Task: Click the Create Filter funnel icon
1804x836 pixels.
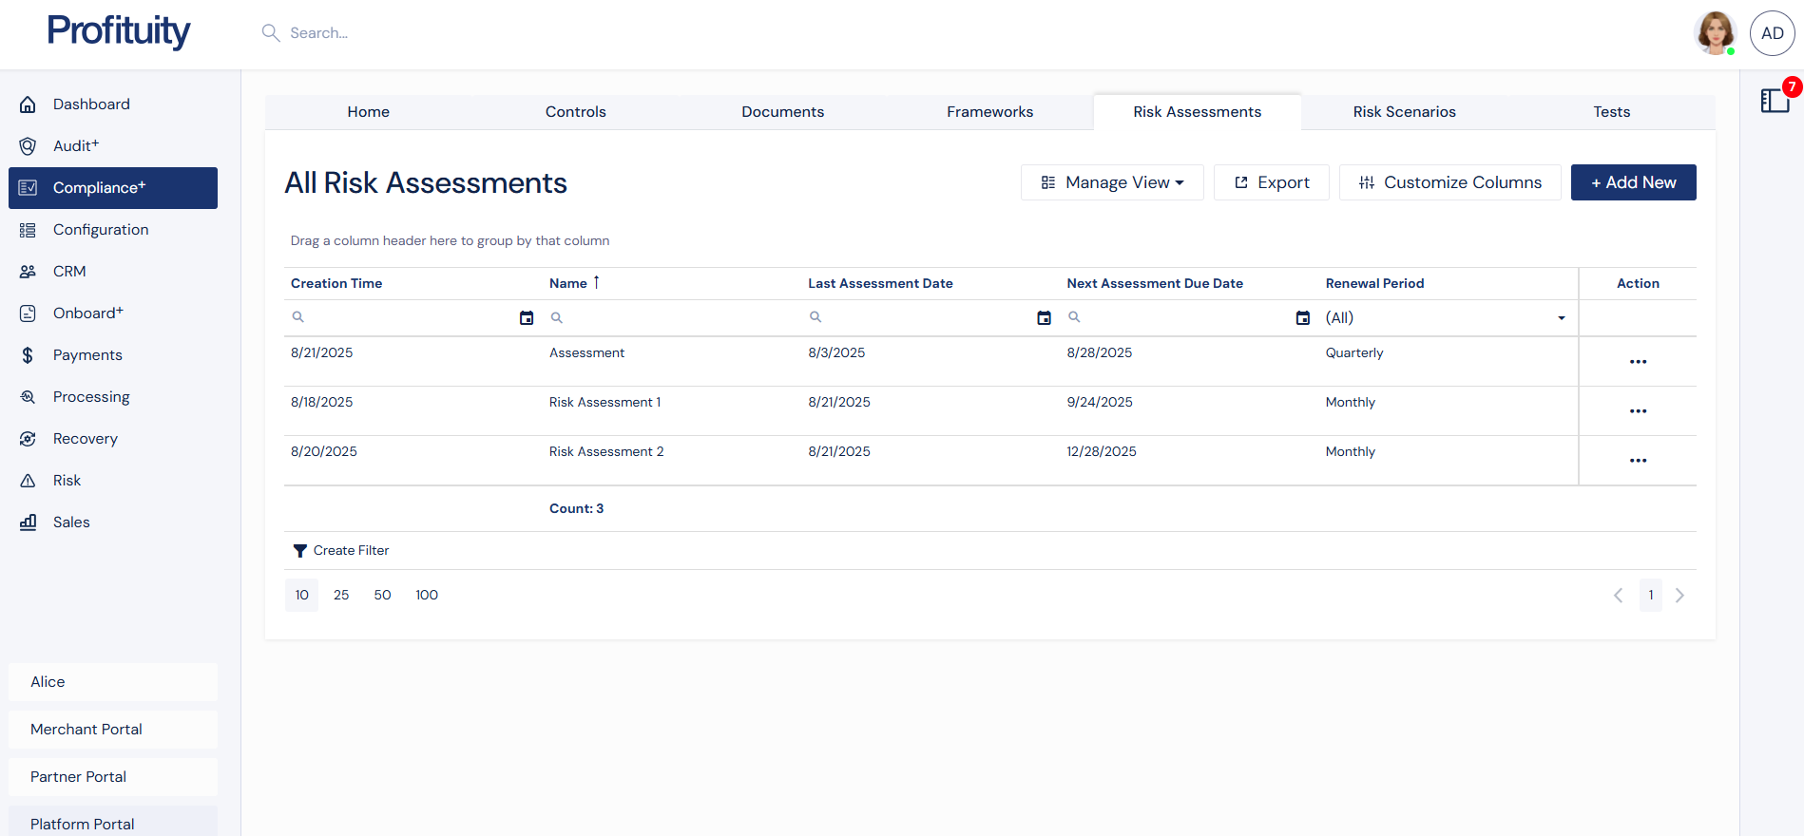Action: tap(299, 551)
